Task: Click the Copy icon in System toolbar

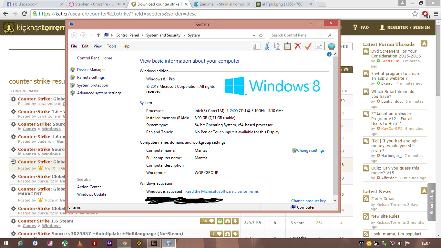Action: 277,46
